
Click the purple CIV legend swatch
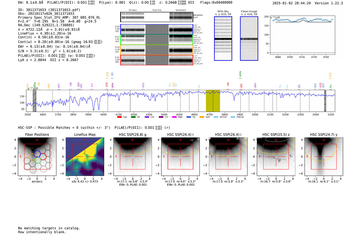pos(147,117)
